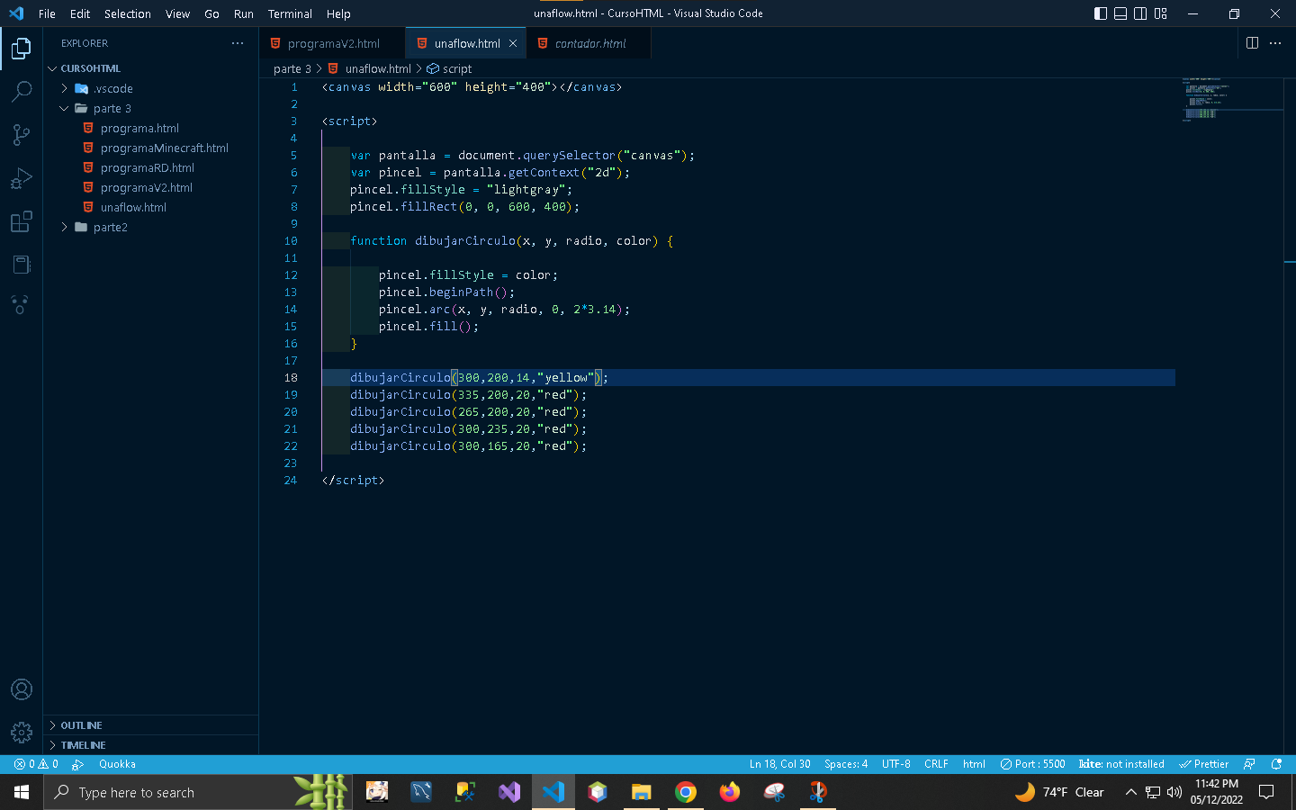Open Customize Layout icon in title bar

point(1161,13)
